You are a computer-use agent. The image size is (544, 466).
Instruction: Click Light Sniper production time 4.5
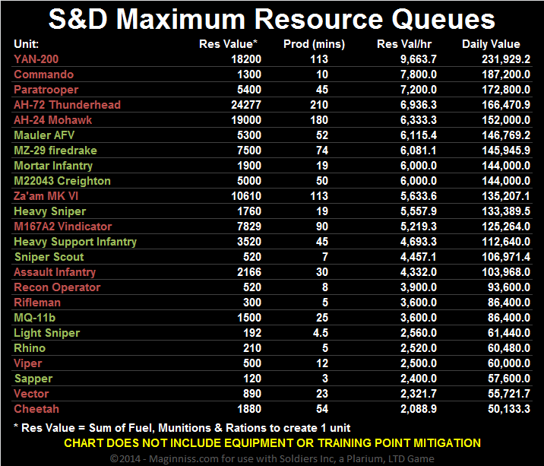pos(321,333)
